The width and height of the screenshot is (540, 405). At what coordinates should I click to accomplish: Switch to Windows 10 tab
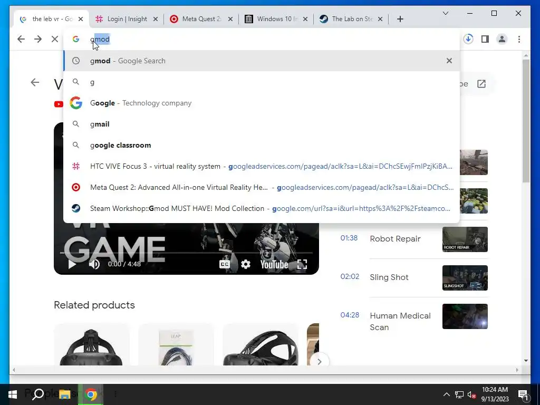276,19
